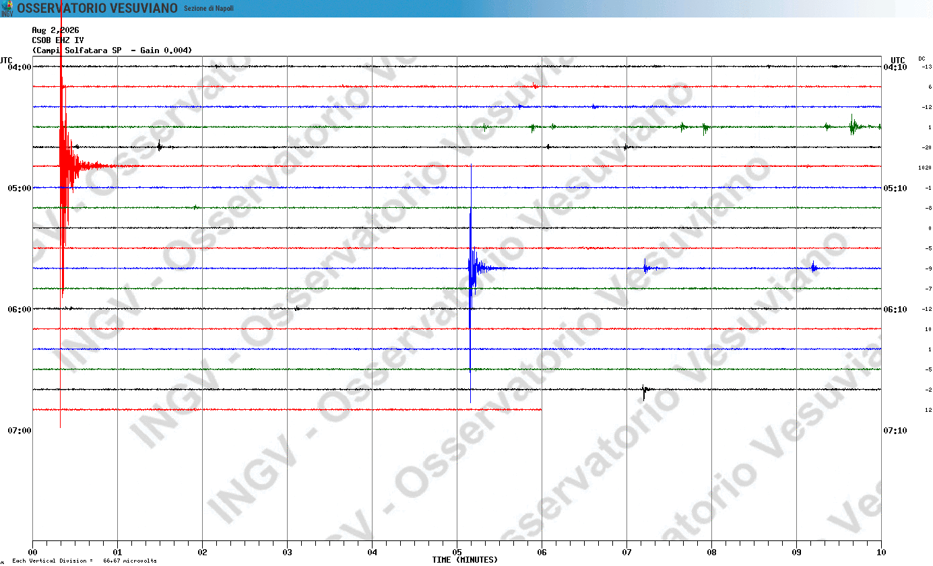Select the "05:00" hour label
This screenshot has width=933, height=566.
[x=20, y=188]
